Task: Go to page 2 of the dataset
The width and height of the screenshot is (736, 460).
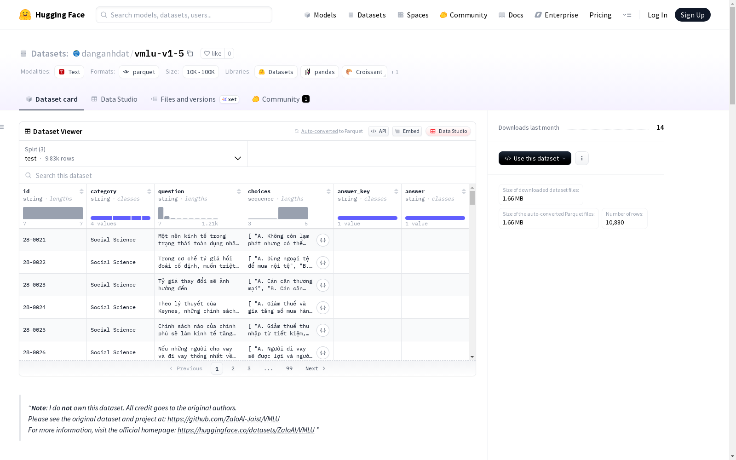Action: point(233,368)
